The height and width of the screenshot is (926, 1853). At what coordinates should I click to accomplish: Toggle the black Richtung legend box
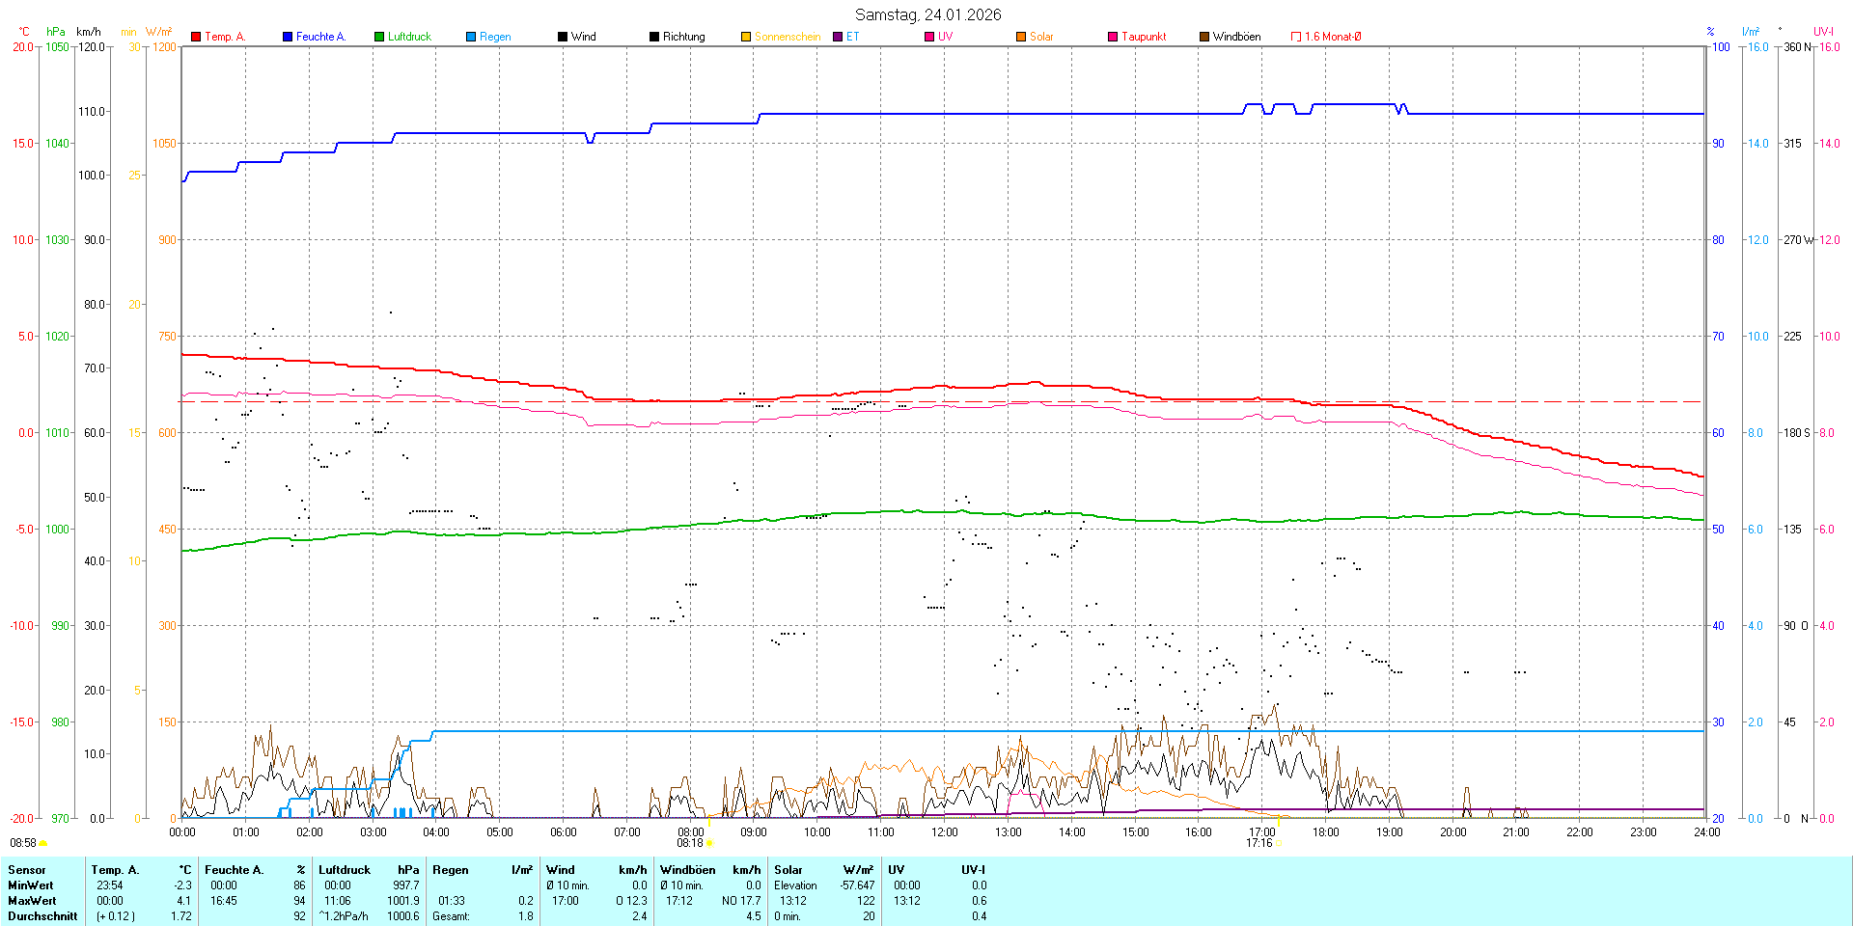click(654, 37)
